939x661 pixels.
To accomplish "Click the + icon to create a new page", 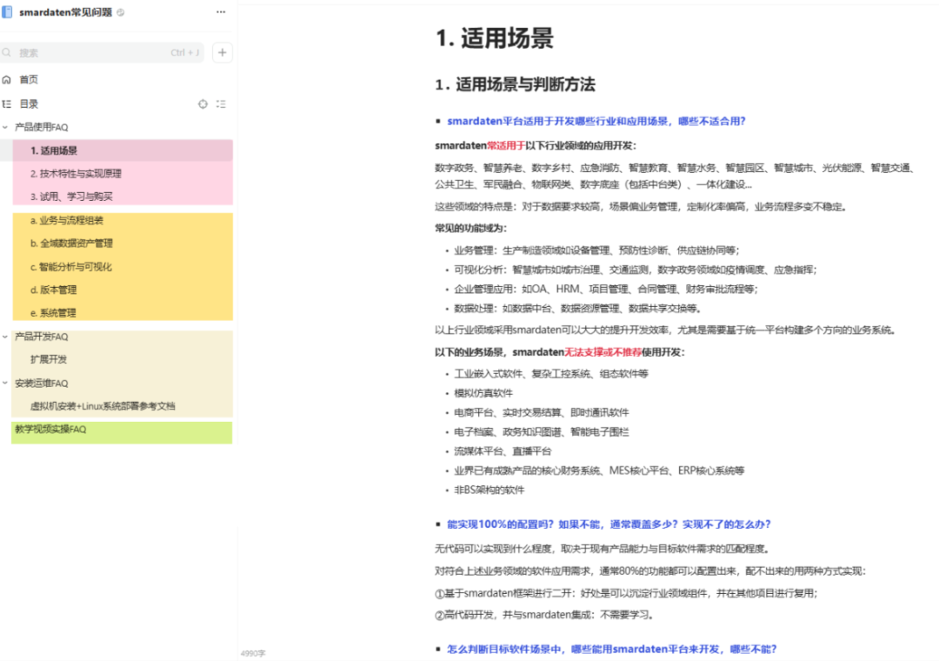I will [x=222, y=52].
